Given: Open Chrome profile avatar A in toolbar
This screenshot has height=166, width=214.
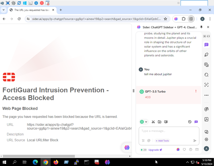Looking at the screenshot, I should [202, 19].
